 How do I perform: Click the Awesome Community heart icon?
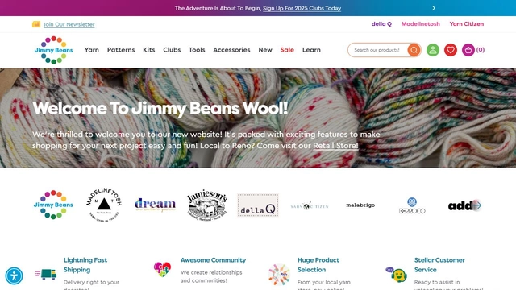point(162,269)
